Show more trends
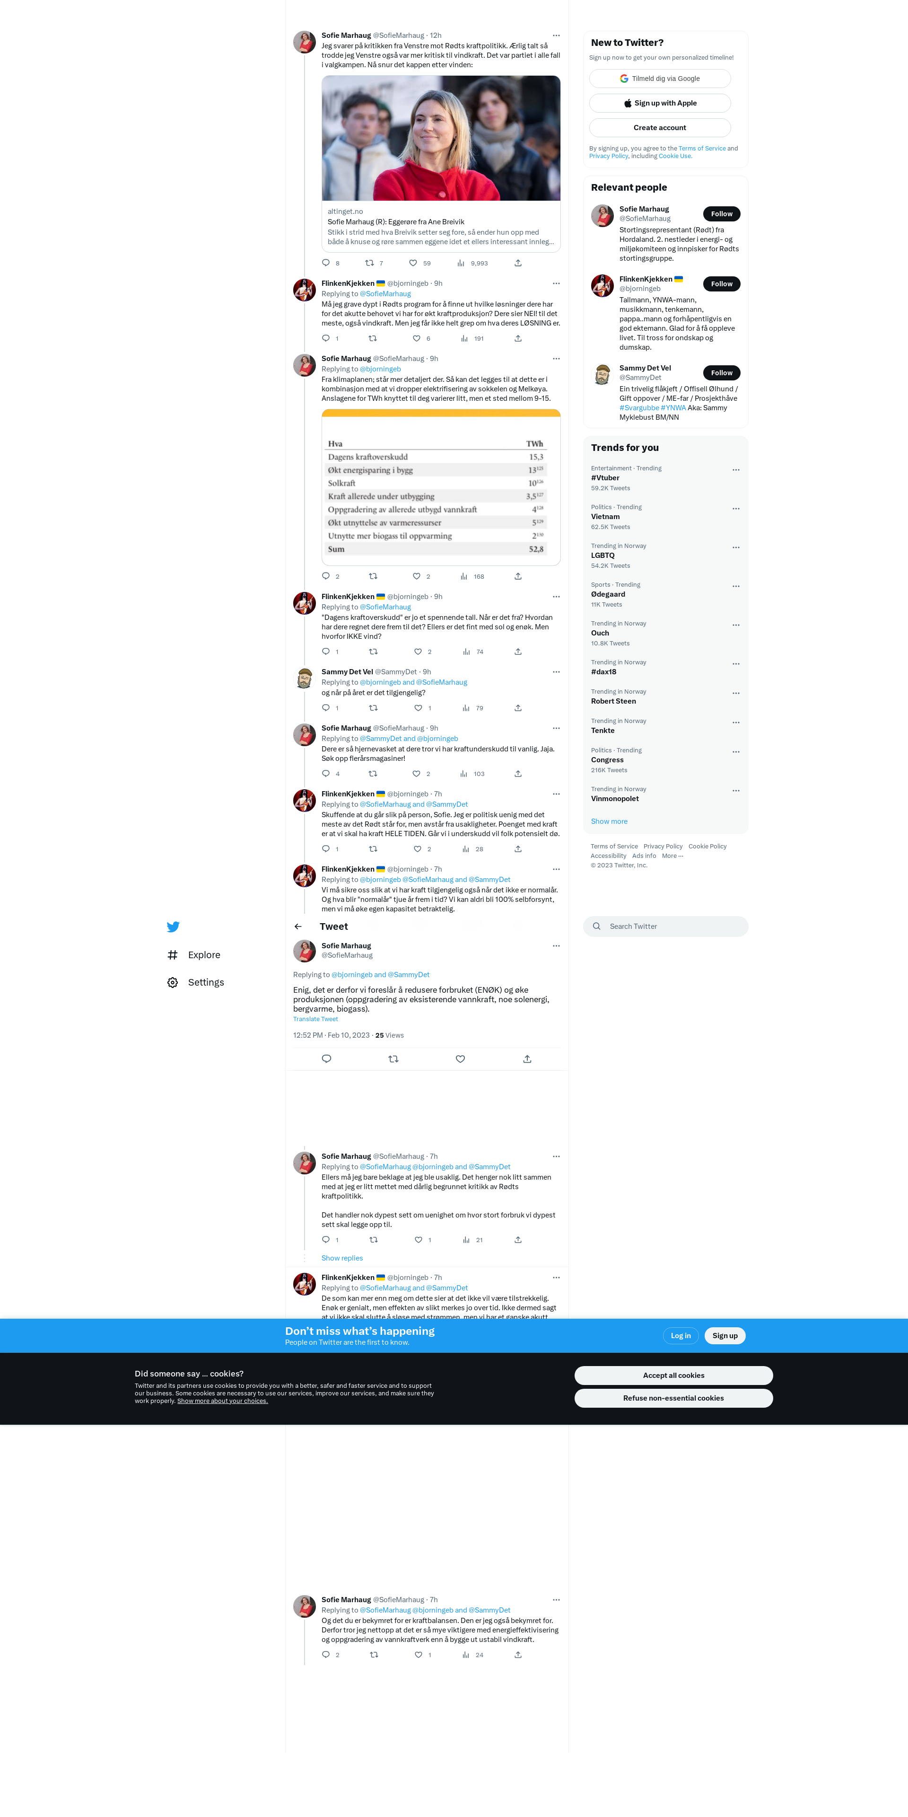 click(609, 821)
